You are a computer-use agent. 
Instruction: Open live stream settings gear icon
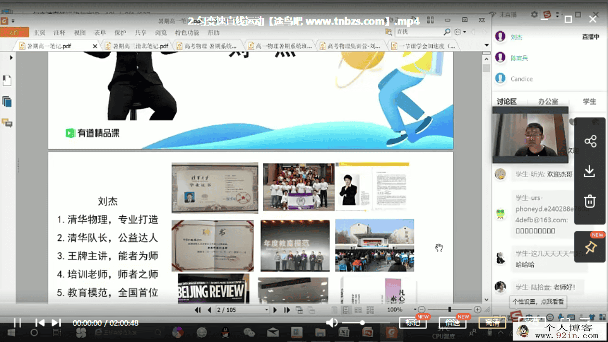[534, 15]
